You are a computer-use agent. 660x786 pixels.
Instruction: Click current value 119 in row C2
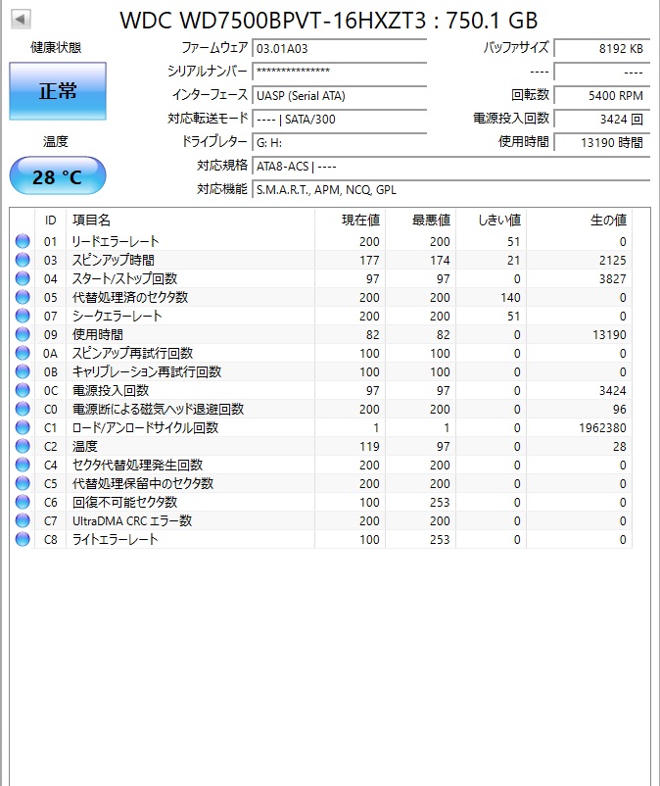pyautogui.click(x=369, y=446)
